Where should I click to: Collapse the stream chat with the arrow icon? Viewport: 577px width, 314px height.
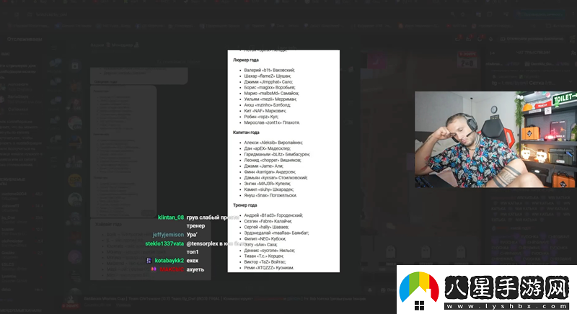(x=491, y=53)
